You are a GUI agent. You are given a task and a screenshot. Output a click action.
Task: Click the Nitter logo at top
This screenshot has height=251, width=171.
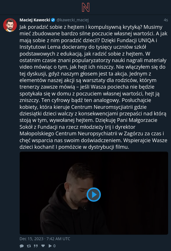point(85,7)
